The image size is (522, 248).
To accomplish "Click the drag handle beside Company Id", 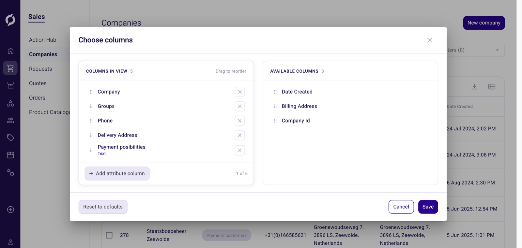I will (275, 121).
